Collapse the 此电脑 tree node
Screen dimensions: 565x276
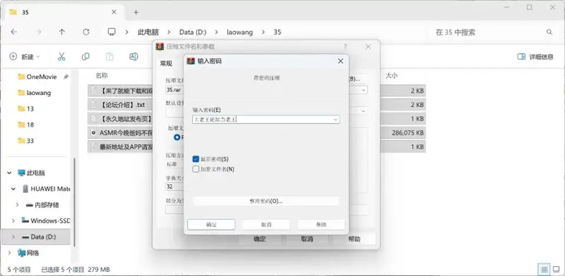pos(9,173)
